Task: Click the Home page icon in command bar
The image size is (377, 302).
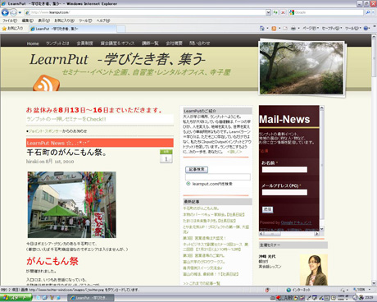Action: click(x=262, y=29)
